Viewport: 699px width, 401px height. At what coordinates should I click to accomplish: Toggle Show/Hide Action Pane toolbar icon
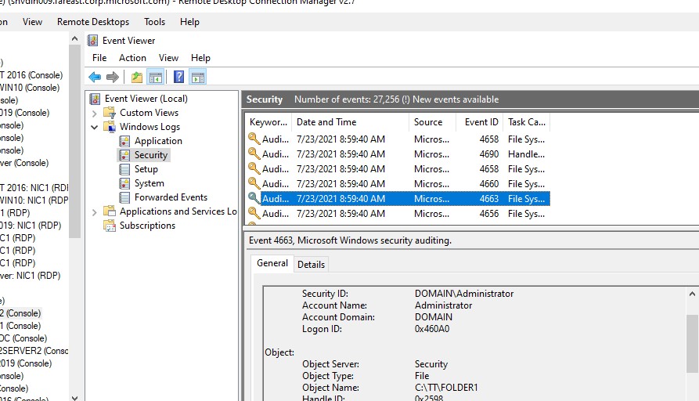(x=198, y=78)
